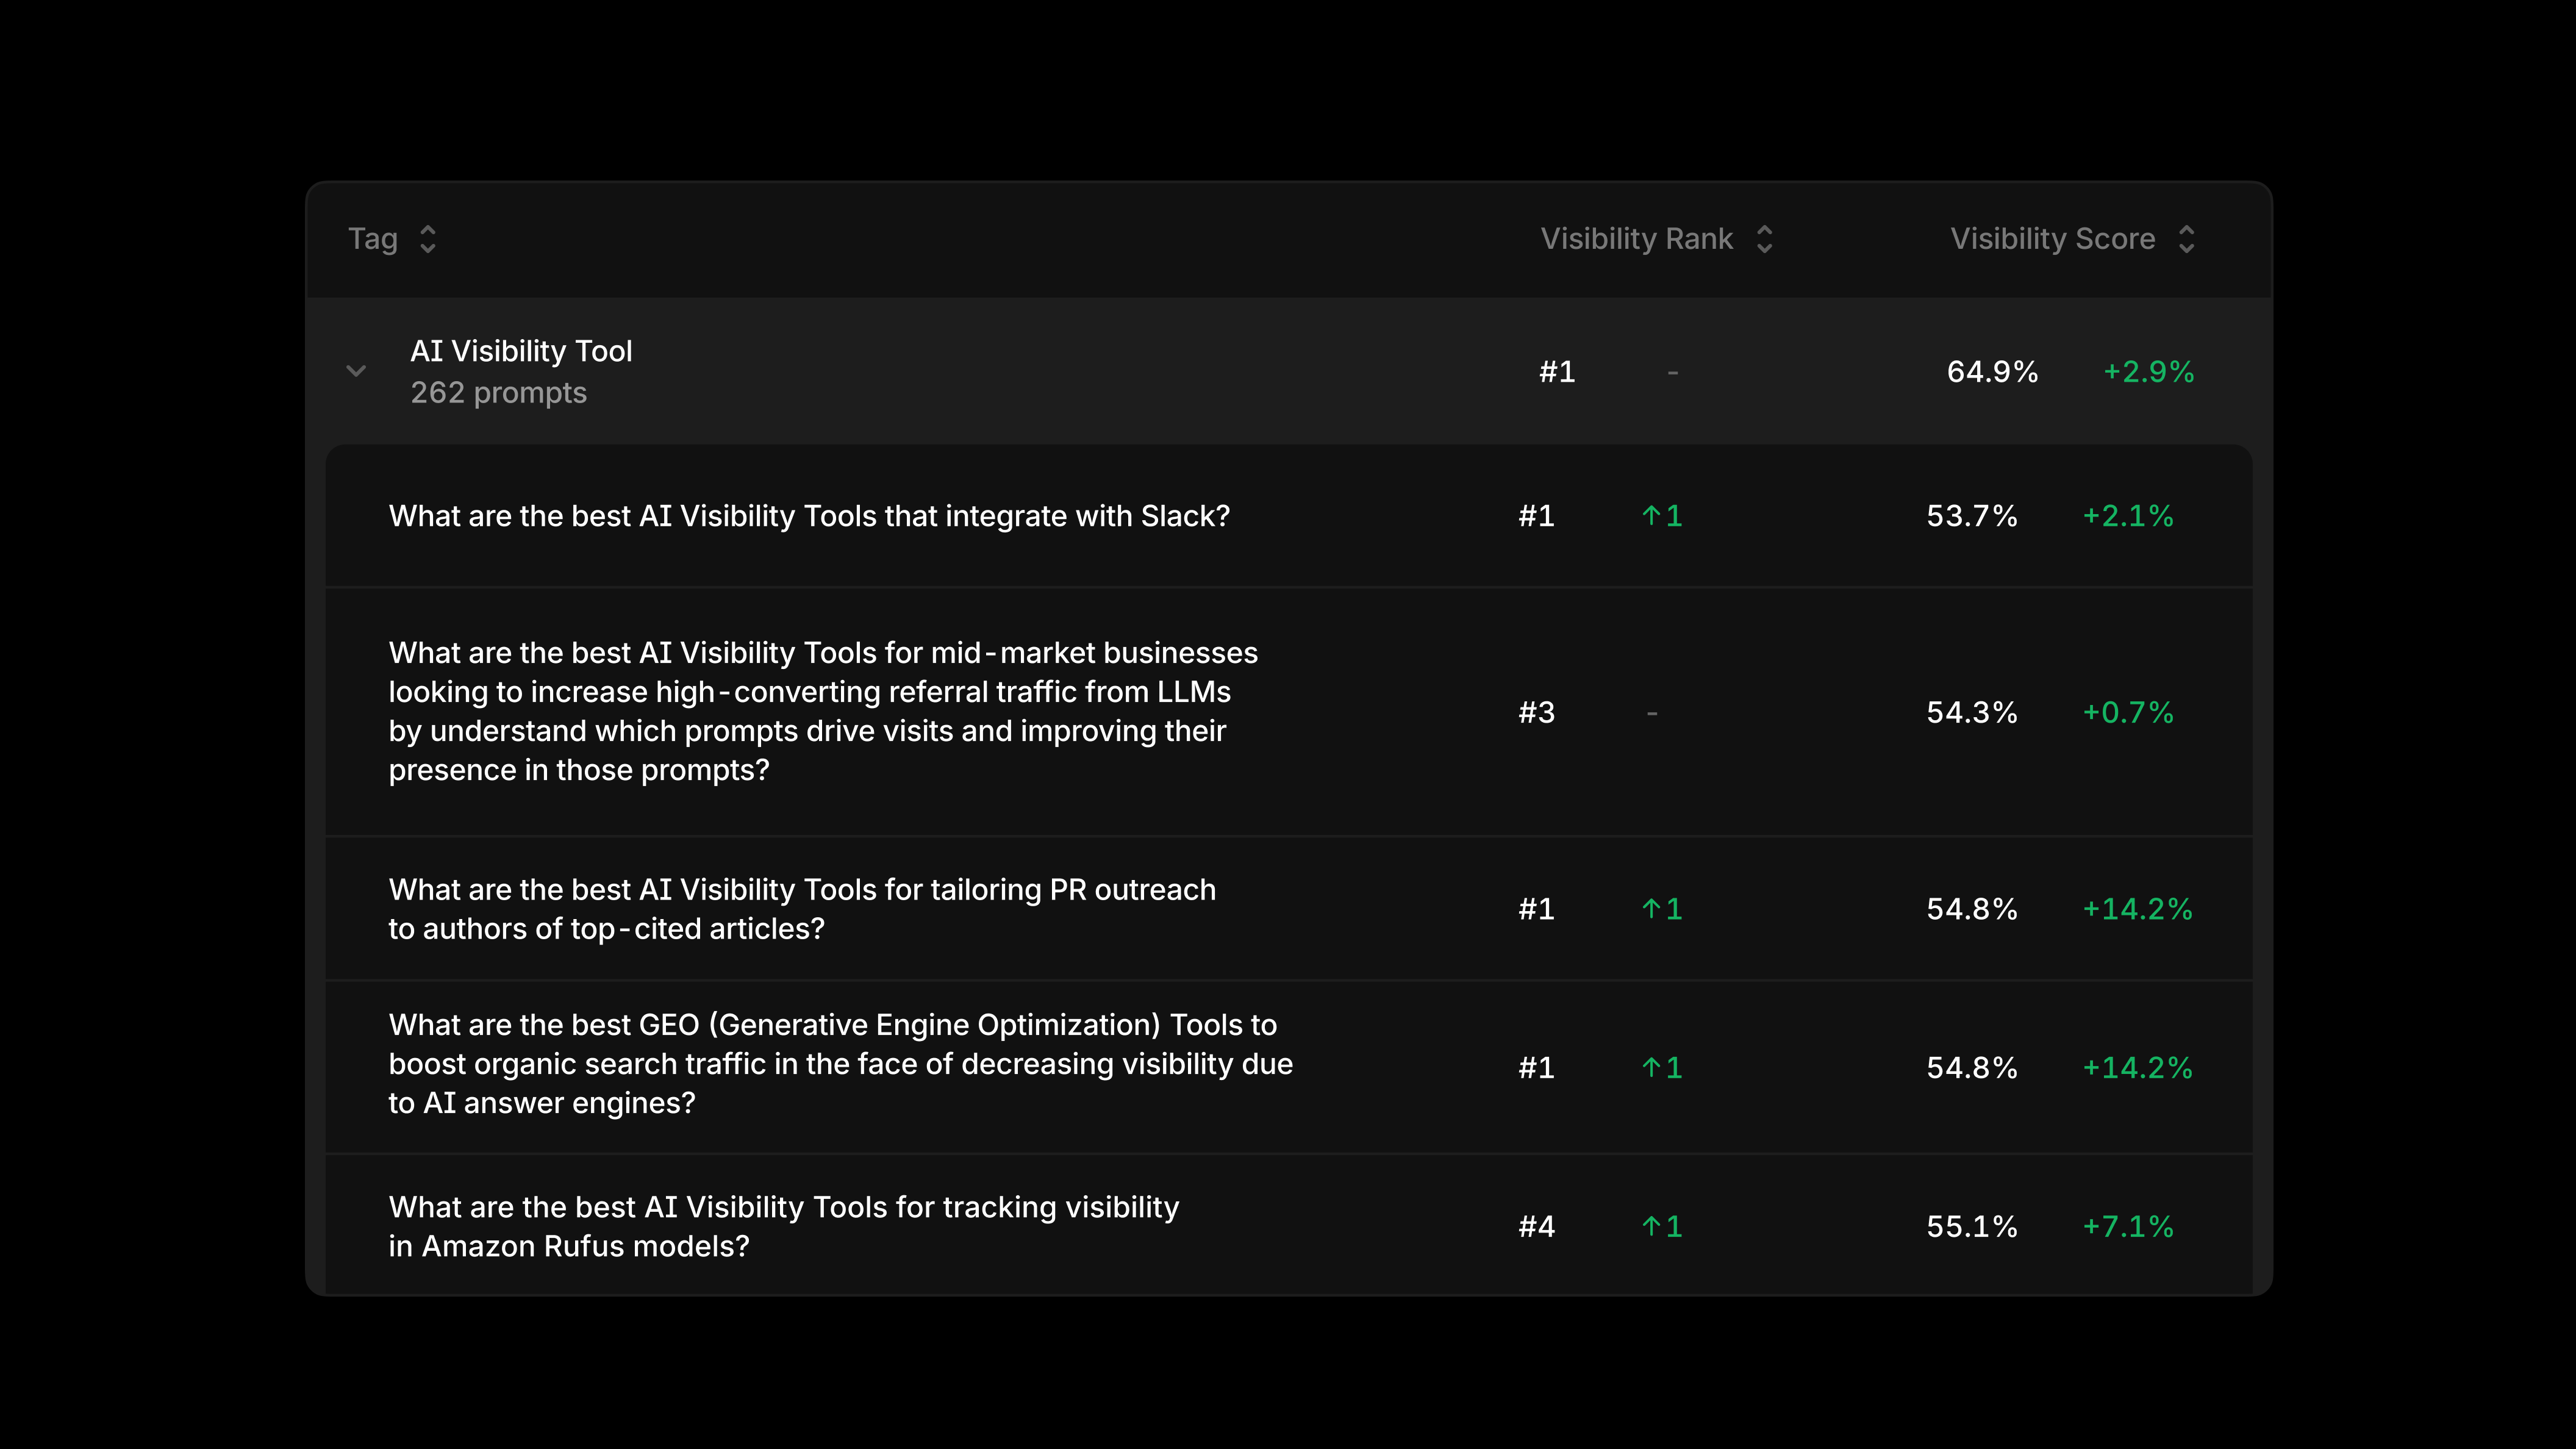The image size is (2576, 1449).
Task: Sort by the Tag column icon
Action: (x=428, y=239)
